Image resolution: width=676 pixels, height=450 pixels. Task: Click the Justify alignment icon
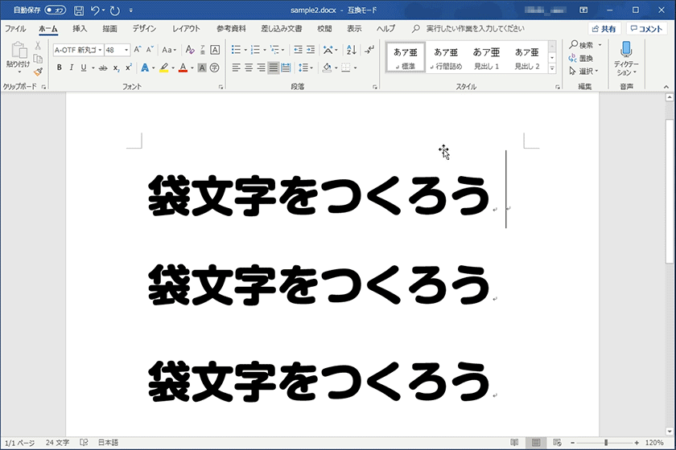click(x=274, y=67)
